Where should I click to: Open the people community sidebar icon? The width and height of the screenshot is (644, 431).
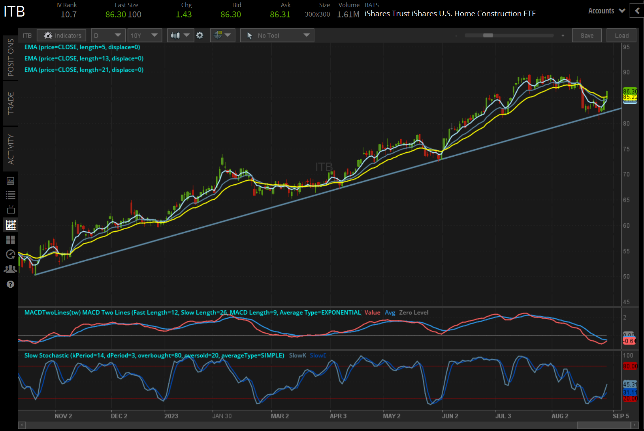click(x=11, y=269)
